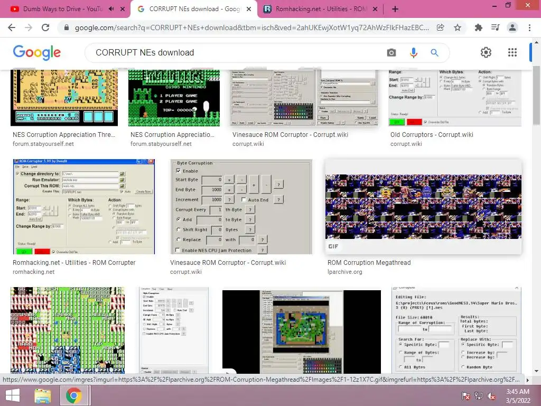
Task: Open small white Byte Corruption thumbnail in bottom row
Action: (x=173, y=330)
